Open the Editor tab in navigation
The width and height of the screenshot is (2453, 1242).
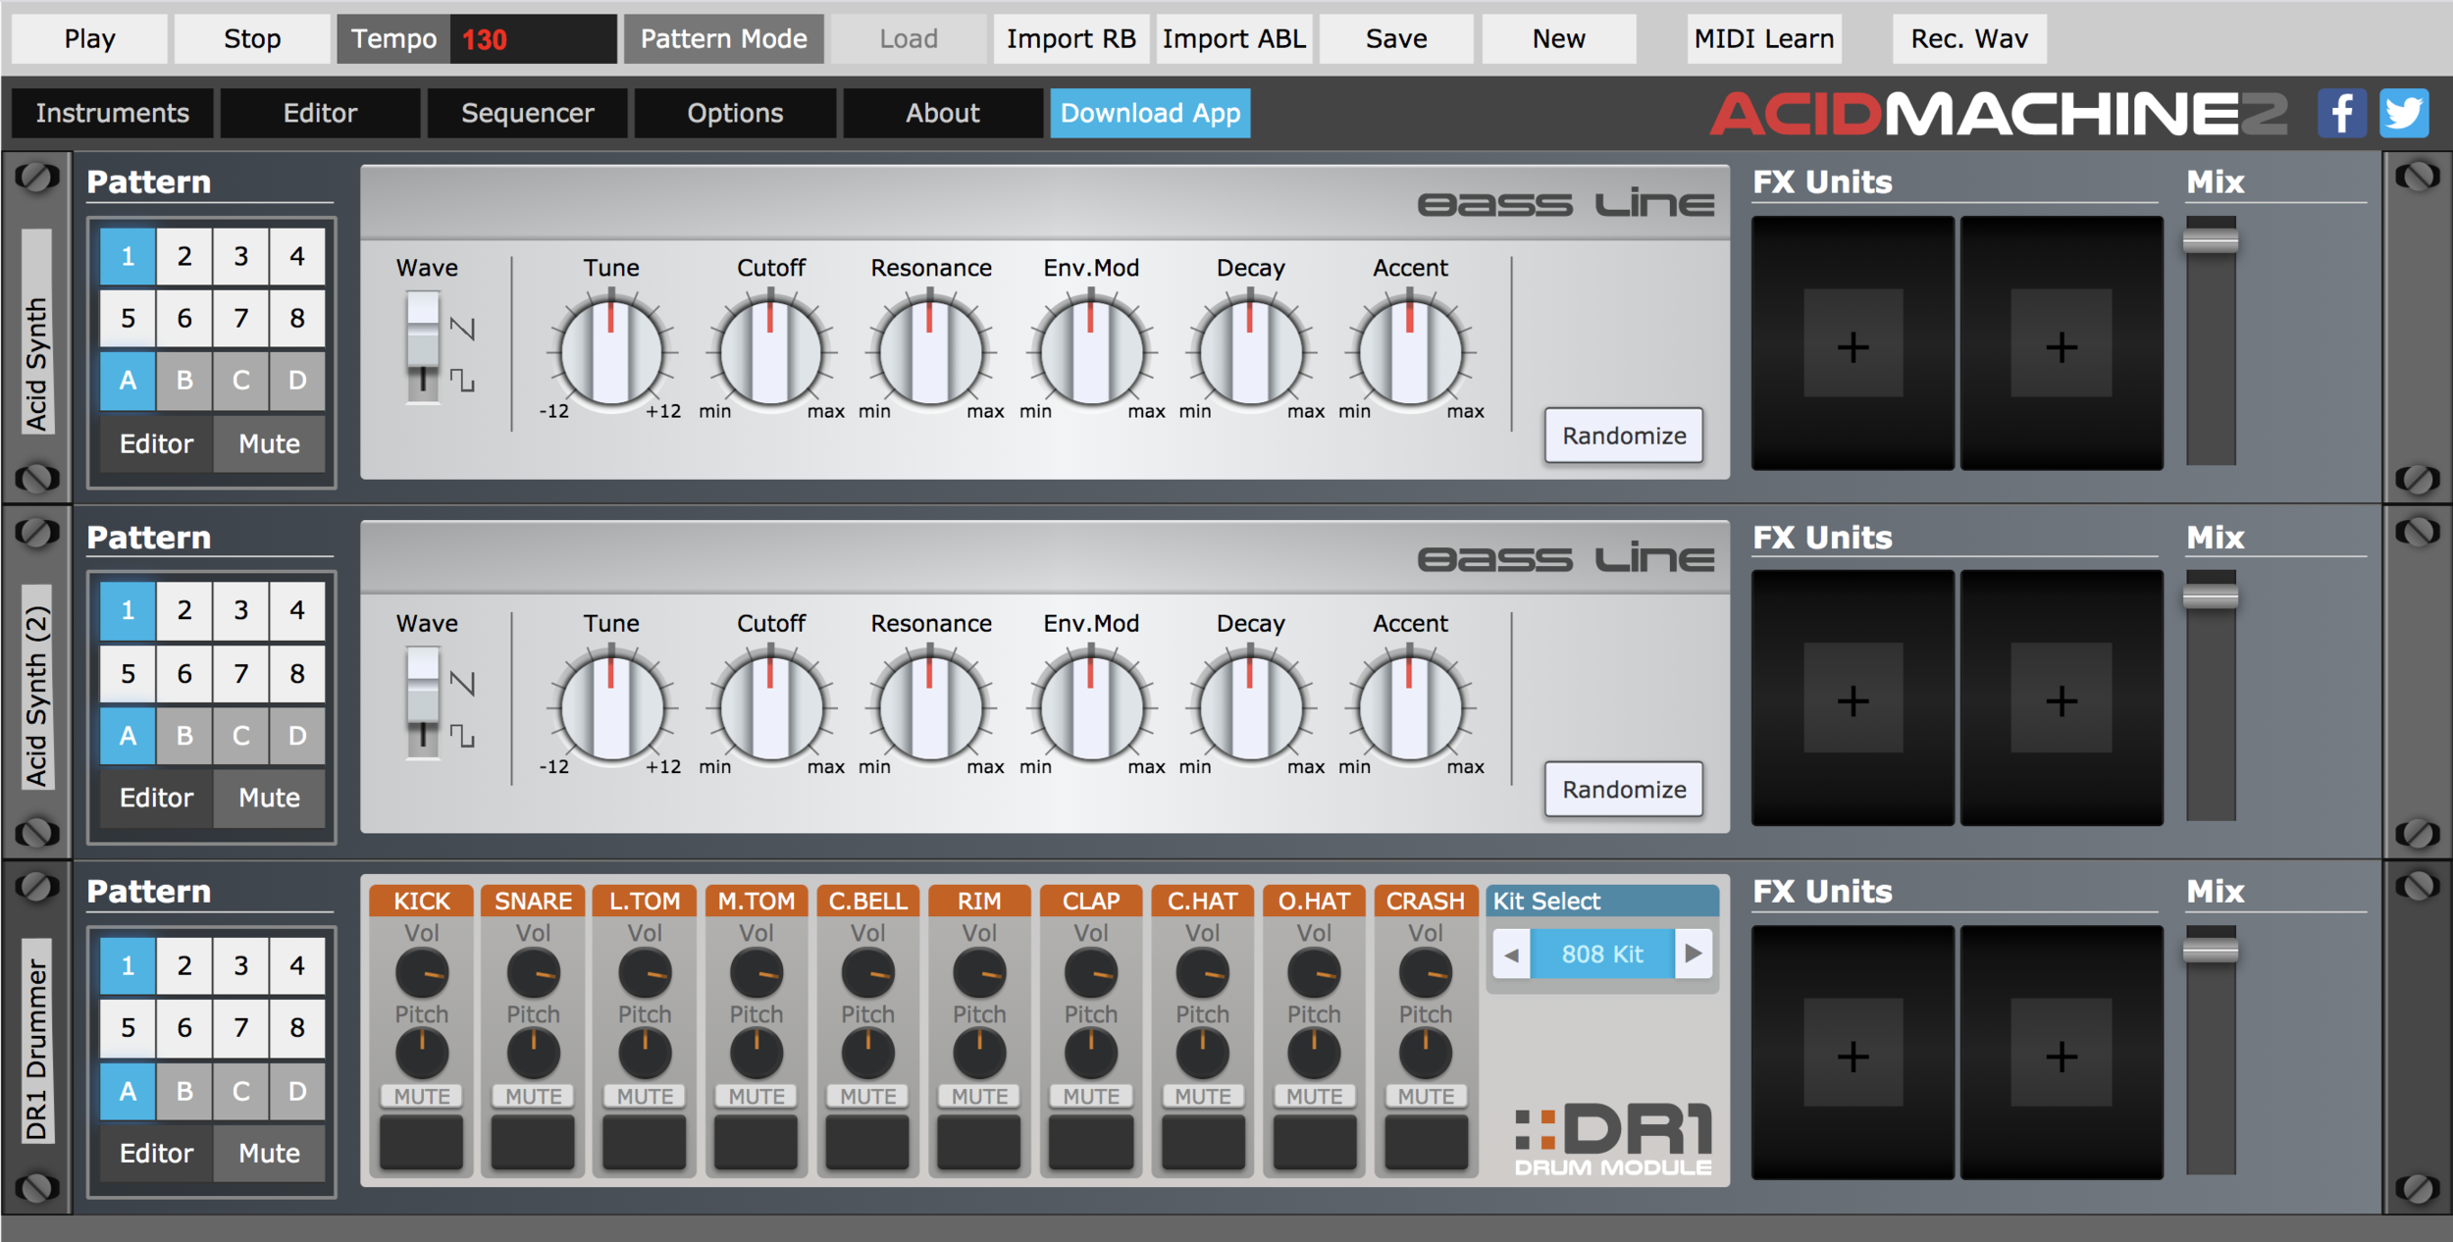[320, 113]
